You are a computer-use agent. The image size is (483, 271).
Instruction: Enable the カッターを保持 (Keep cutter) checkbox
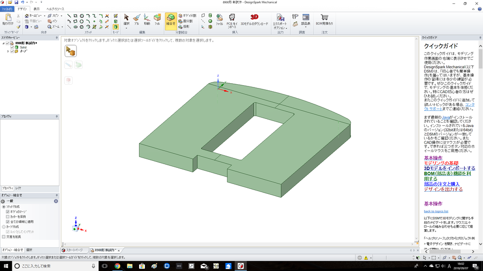click(8, 216)
